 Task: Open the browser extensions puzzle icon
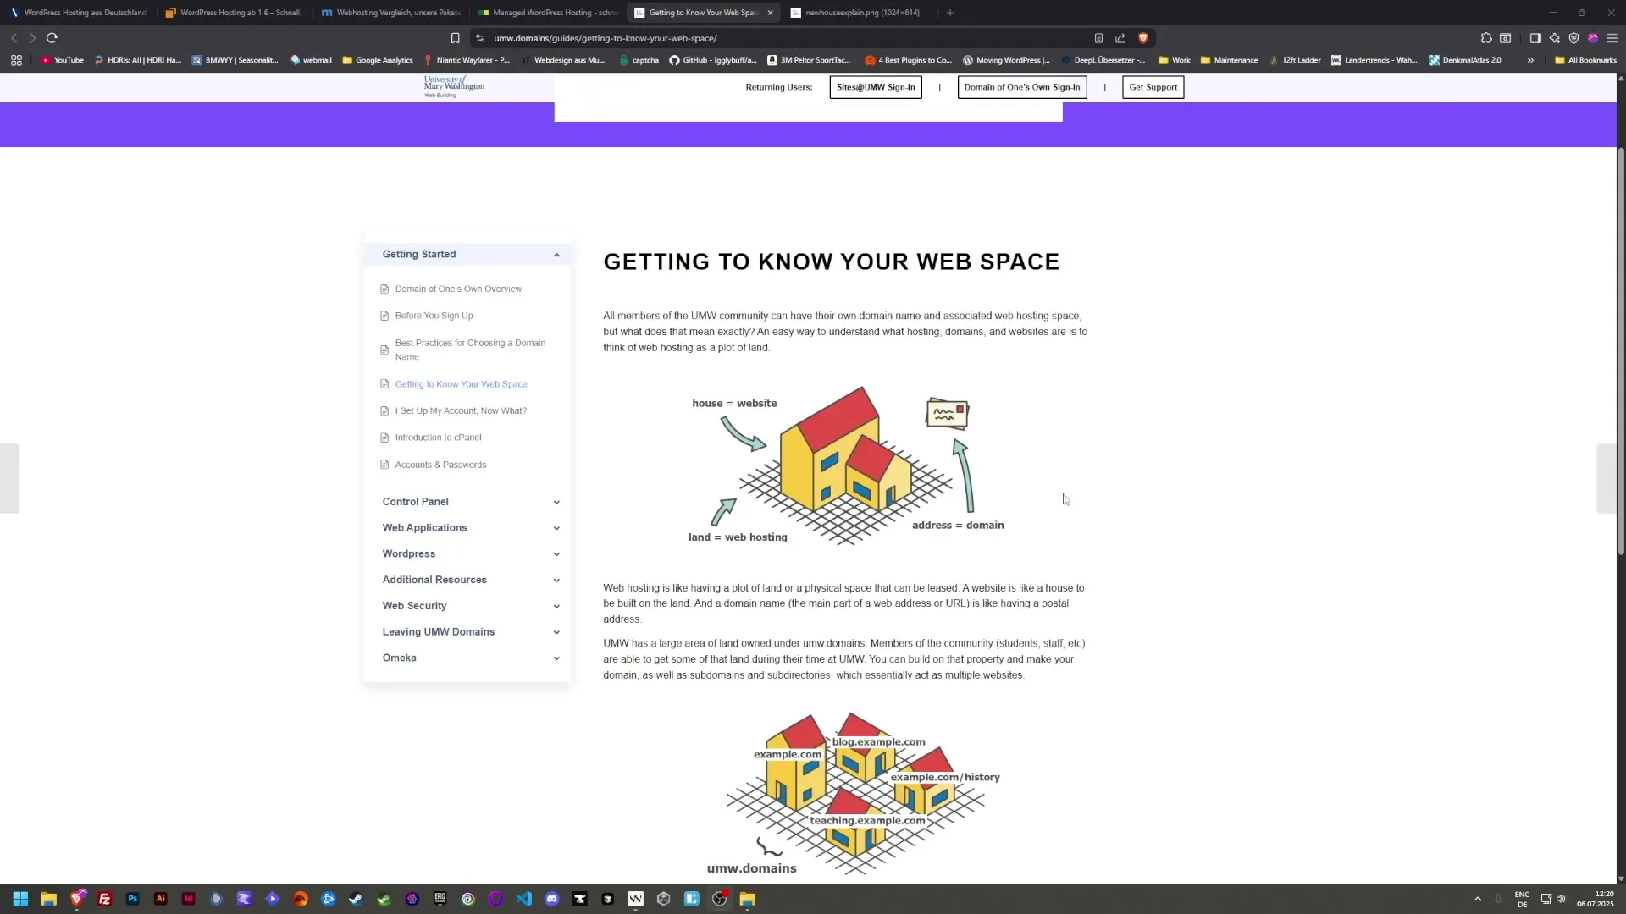click(1487, 38)
